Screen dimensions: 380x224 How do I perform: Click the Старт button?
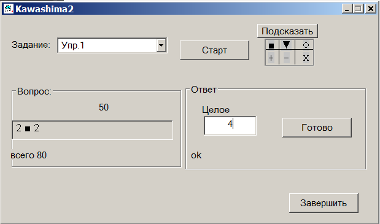tap(214, 50)
